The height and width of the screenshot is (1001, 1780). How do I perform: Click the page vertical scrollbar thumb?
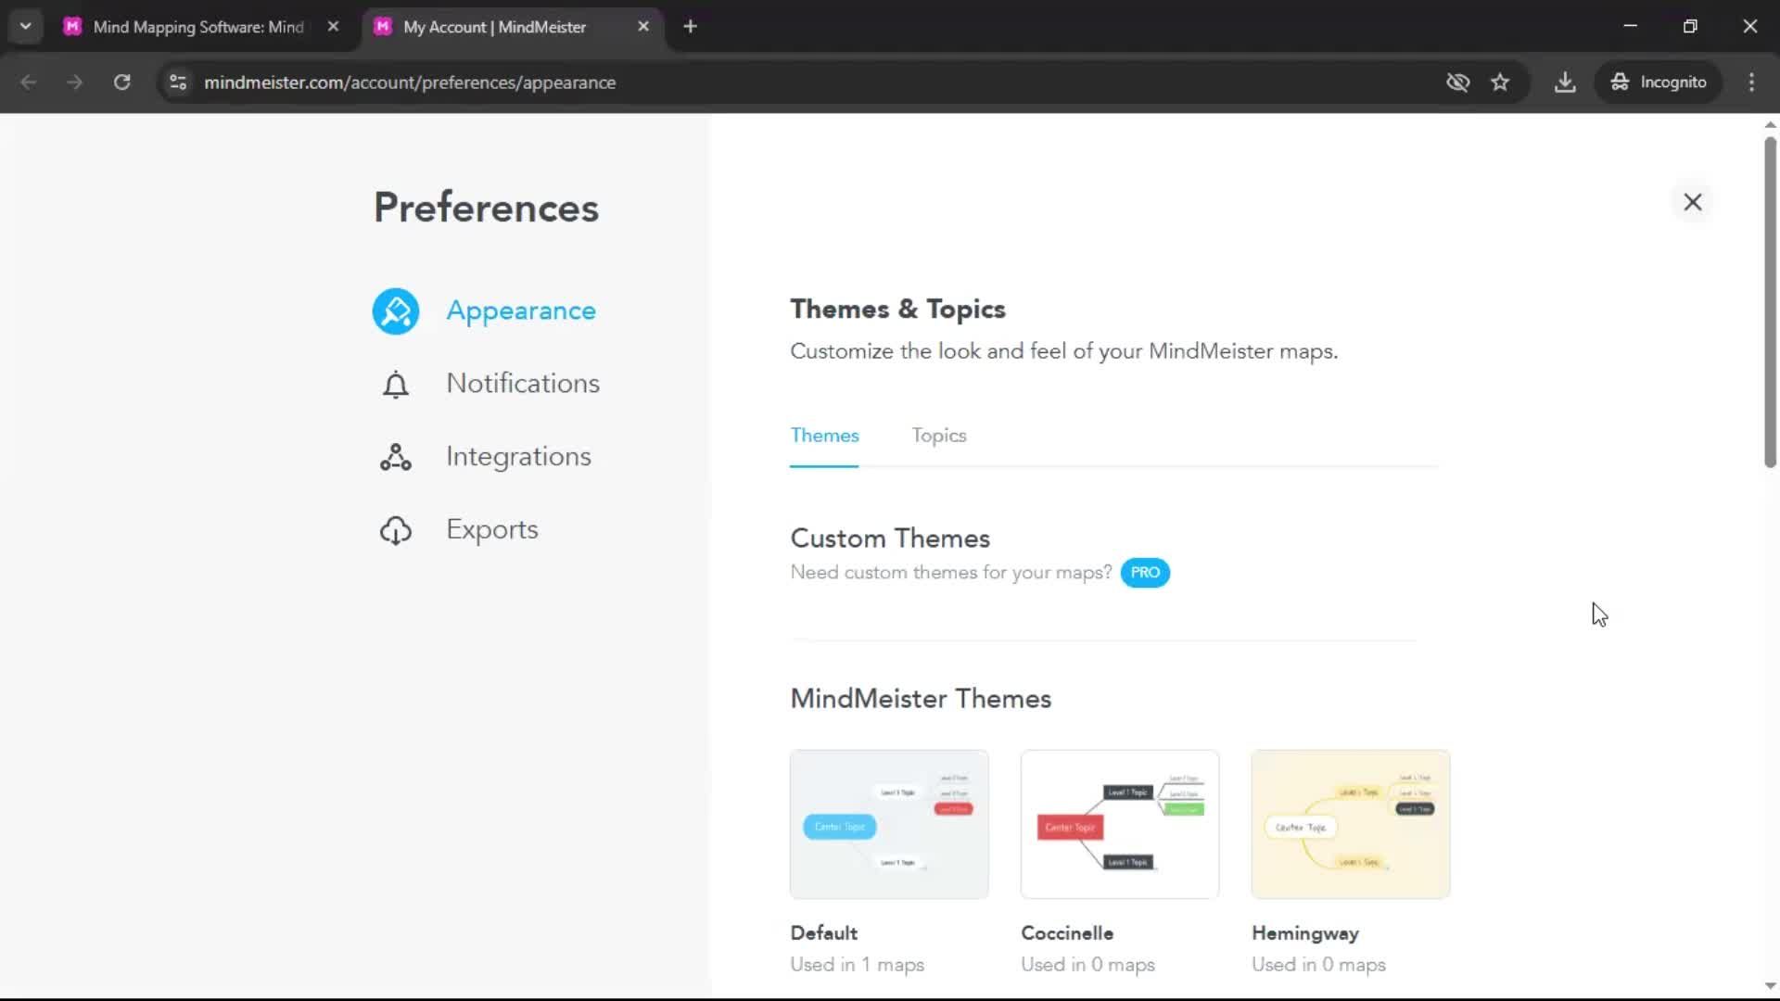tap(1770, 302)
